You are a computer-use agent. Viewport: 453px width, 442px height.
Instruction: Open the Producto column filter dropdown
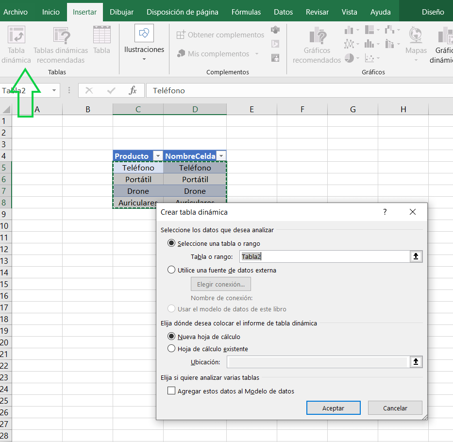[x=158, y=156]
